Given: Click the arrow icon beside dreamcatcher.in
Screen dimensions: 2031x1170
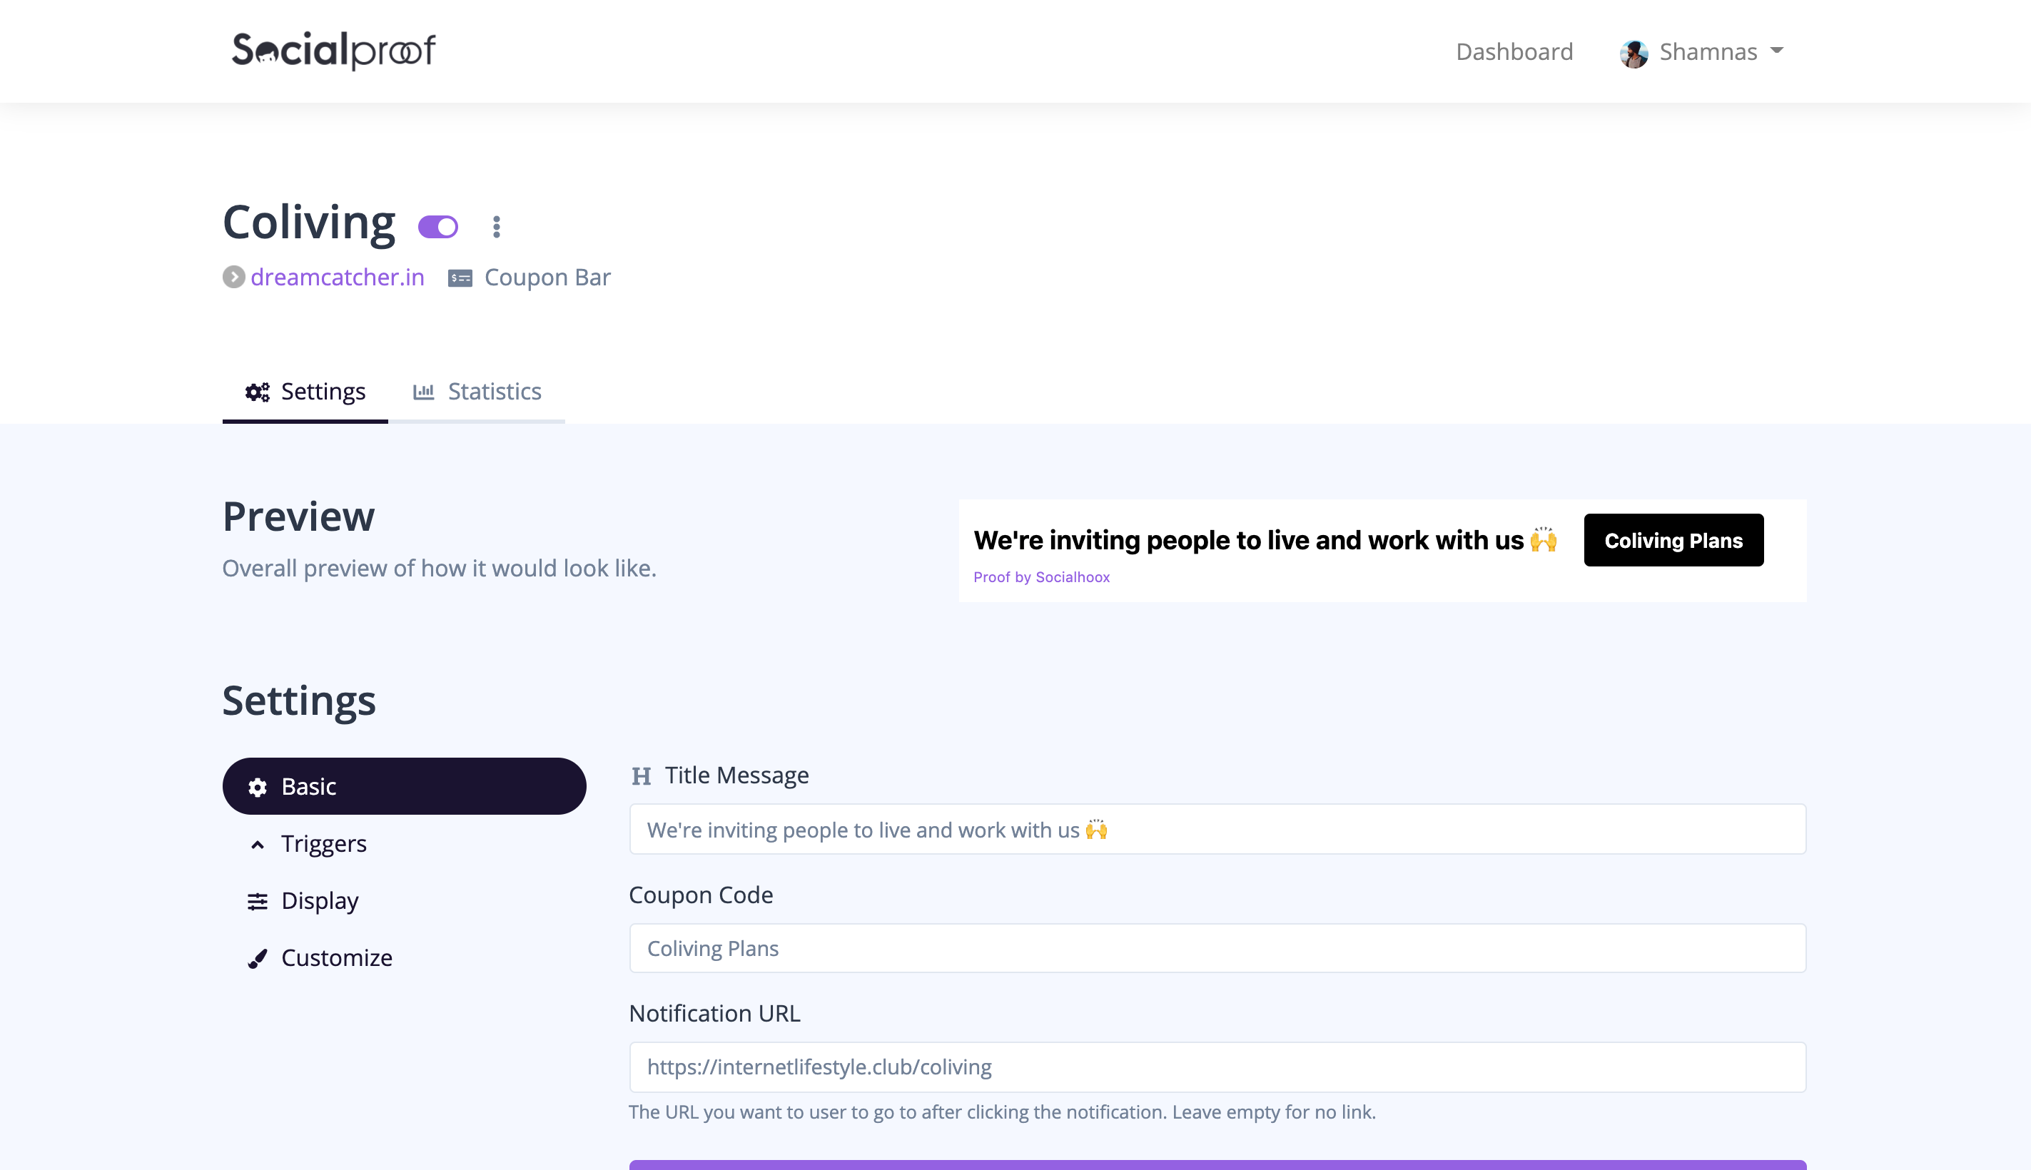Looking at the screenshot, I should pyautogui.click(x=234, y=278).
